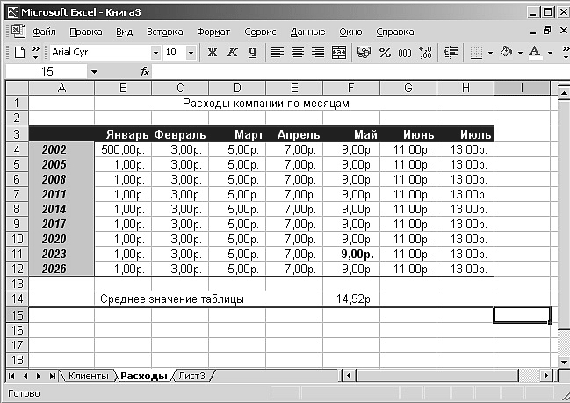
Task: Click the Insert Function fx button
Action: [x=145, y=71]
